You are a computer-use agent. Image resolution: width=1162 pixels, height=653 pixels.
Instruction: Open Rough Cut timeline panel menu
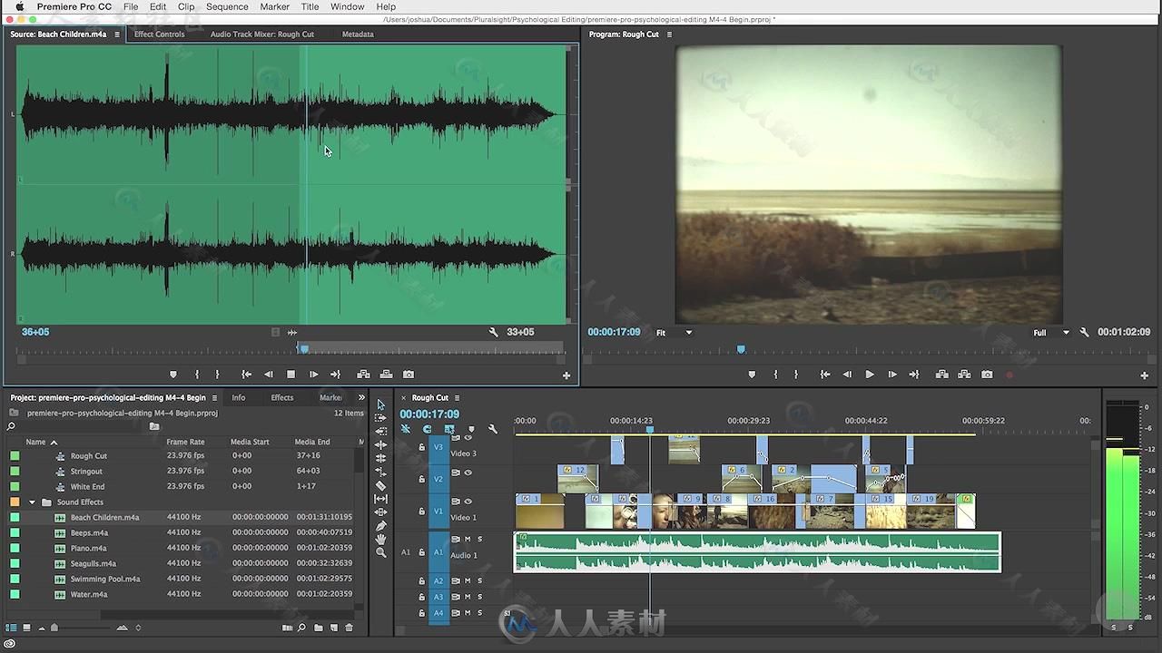pos(457,397)
